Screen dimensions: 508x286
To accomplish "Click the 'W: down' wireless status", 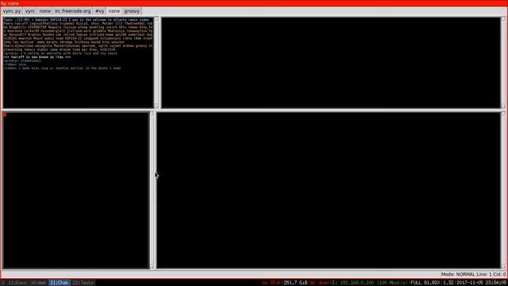I will click(x=319, y=283).
